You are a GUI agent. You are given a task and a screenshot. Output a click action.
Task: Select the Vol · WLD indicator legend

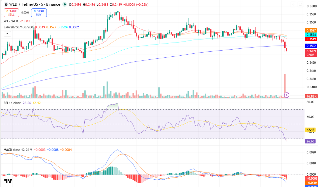click(x=11, y=21)
